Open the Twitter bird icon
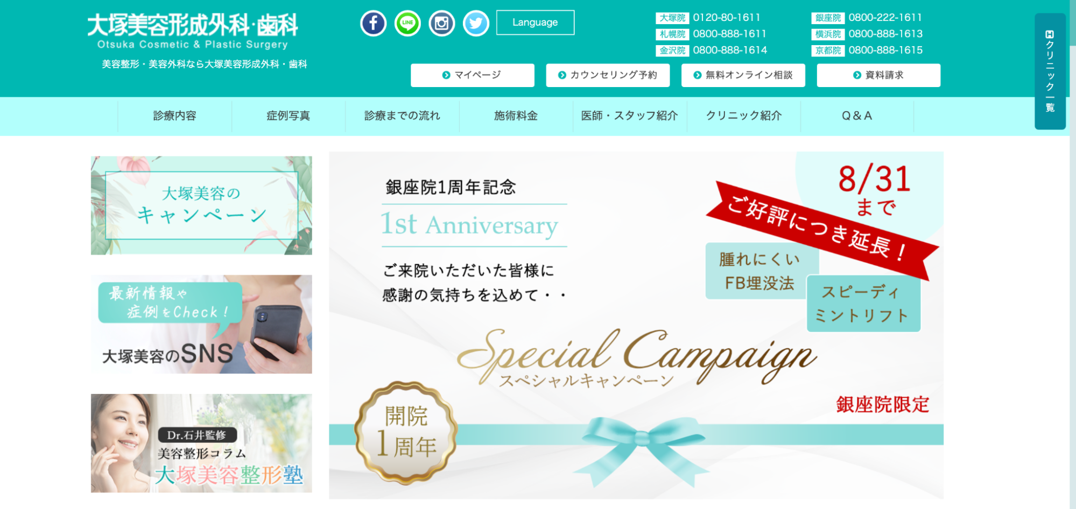The height and width of the screenshot is (509, 1076). [x=476, y=23]
